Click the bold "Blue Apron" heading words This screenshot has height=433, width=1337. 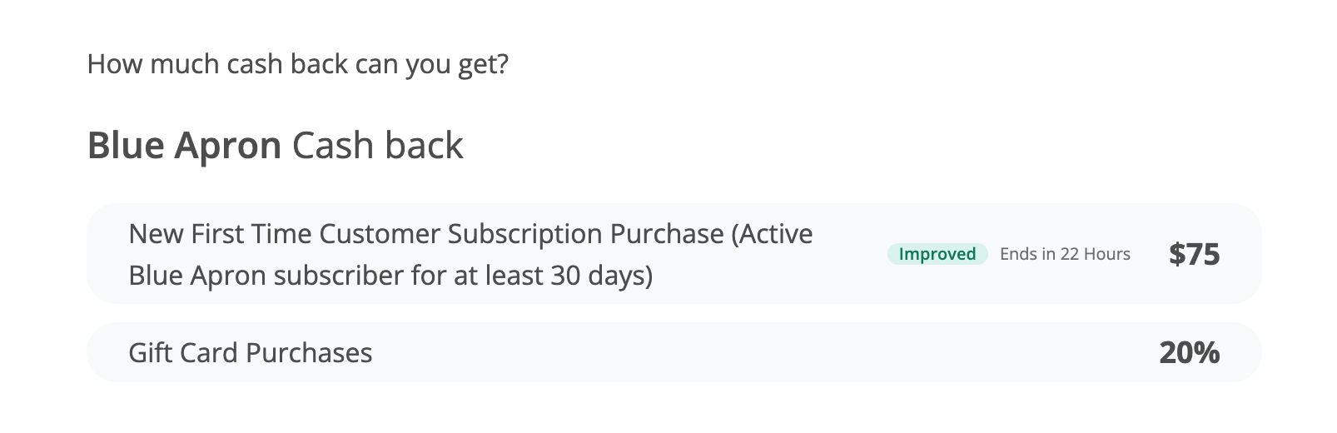tap(184, 146)
